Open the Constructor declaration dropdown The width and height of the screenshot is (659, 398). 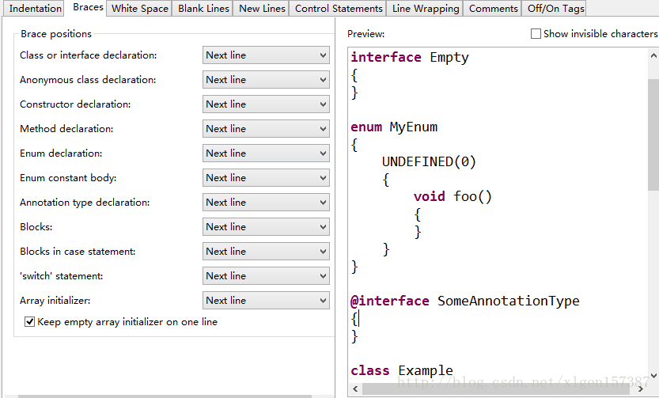click(x=266, y=104)
